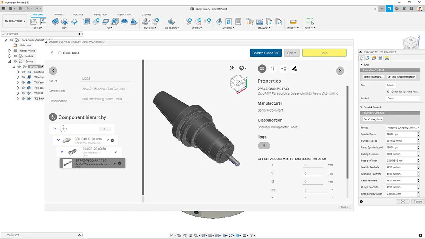Switch to the TURNING tab

[x=59, y=15]
